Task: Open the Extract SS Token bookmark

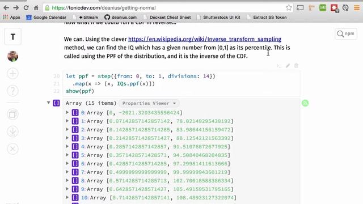Action: pyautogui.click(x=267, y=18)
